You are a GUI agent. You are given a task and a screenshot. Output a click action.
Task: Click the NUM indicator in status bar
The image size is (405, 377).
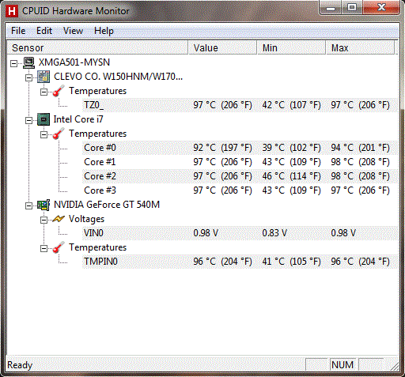(343, 365)
